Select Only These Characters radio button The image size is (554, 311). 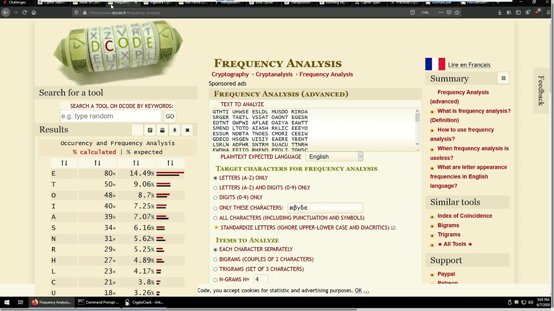pyautogui.click(x=215, y=208)
